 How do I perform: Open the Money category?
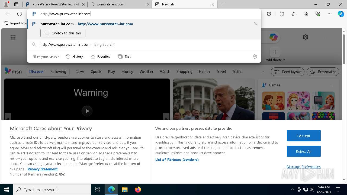coord(127,71)
